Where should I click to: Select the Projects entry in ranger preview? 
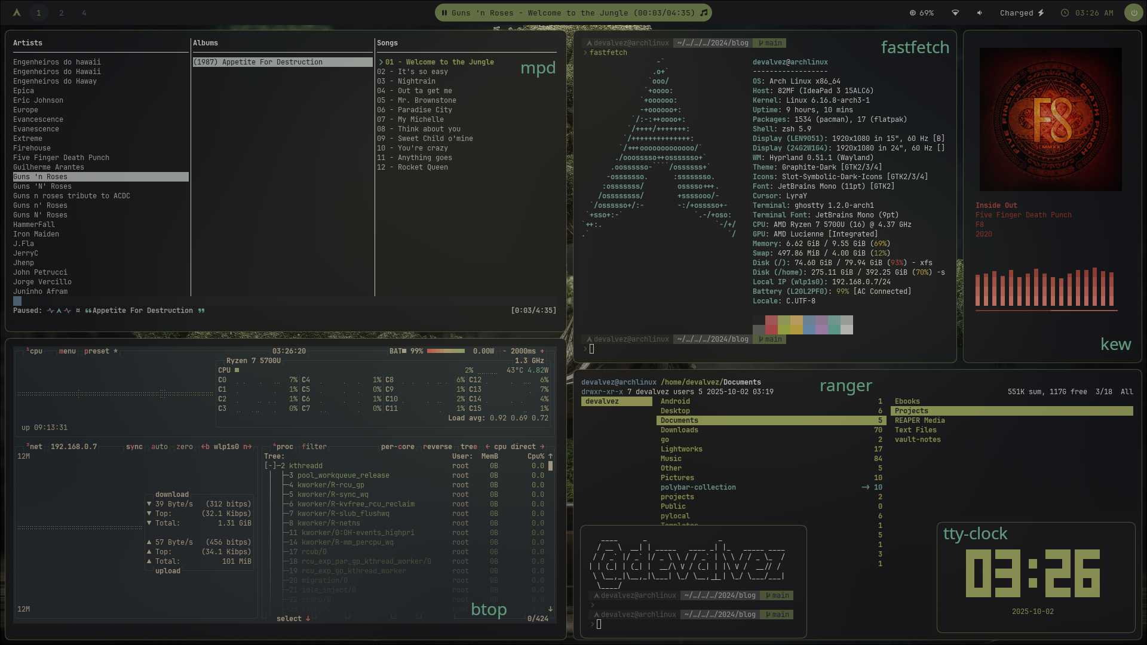[x=1012, y=411]
